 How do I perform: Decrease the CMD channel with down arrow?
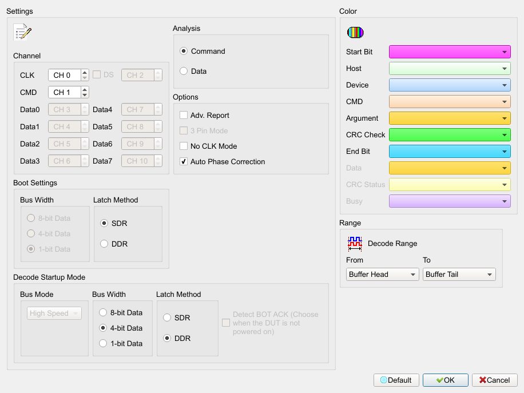point(85,95)
